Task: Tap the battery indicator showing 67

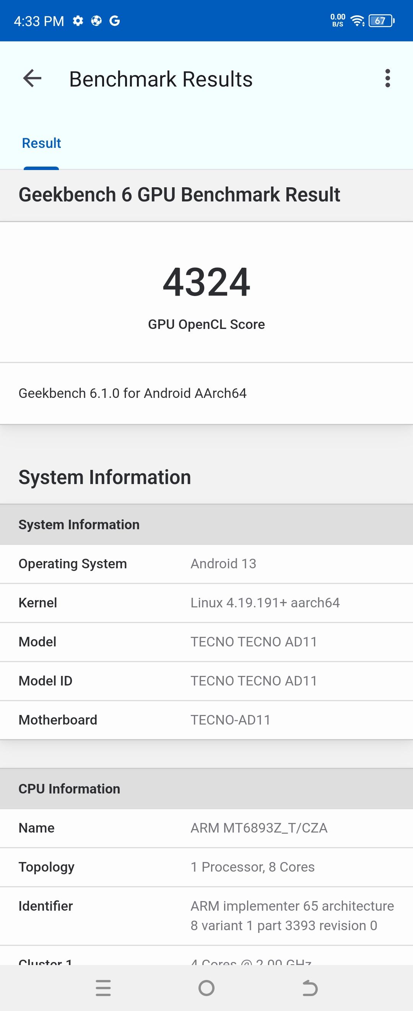Action: coord(380,20)
